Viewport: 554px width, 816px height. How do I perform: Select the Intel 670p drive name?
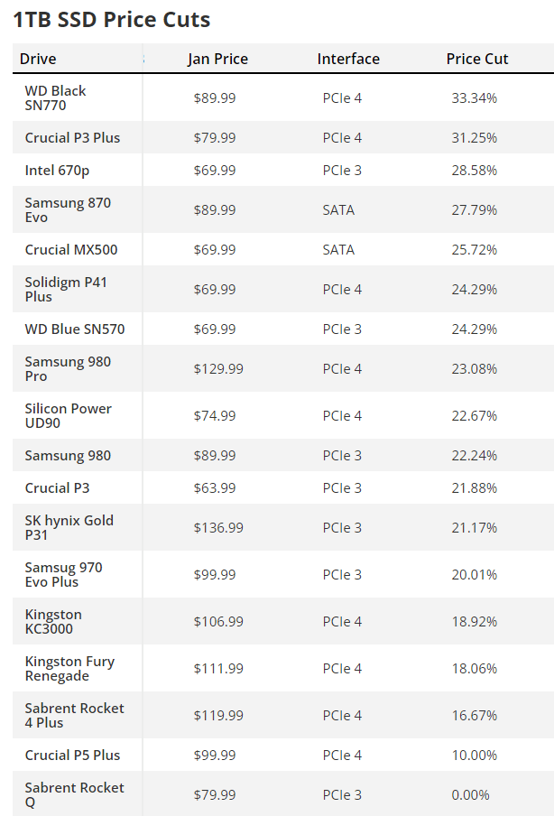57,171
